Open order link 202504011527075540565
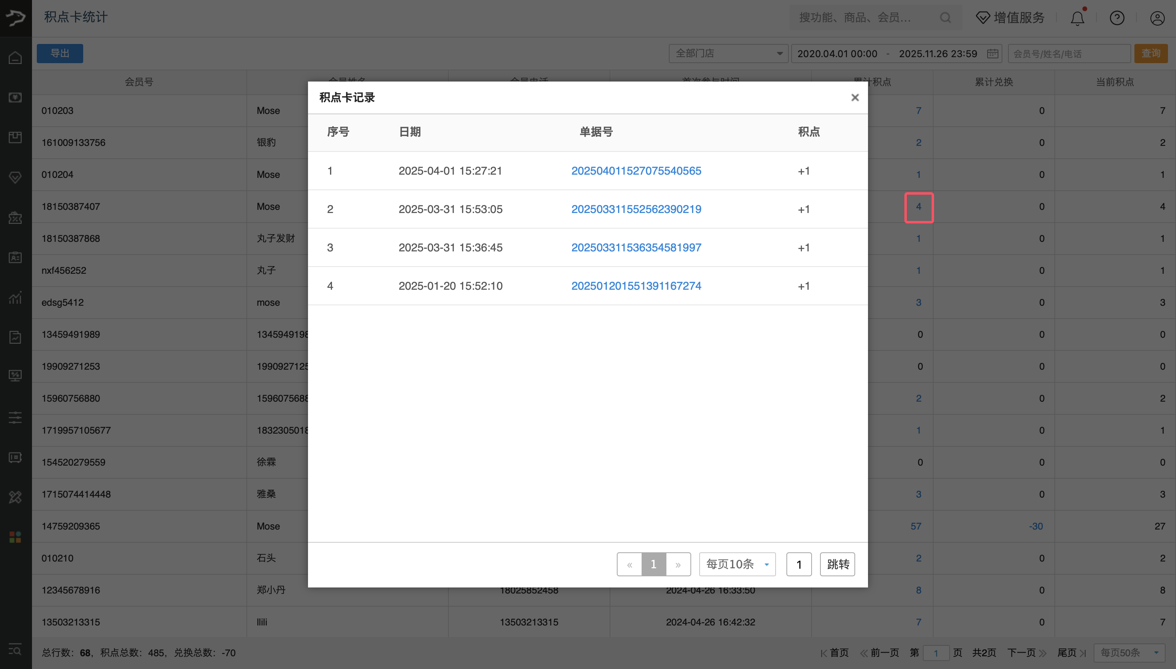This screenshot has height=669, width=1176. pos(636,171)
